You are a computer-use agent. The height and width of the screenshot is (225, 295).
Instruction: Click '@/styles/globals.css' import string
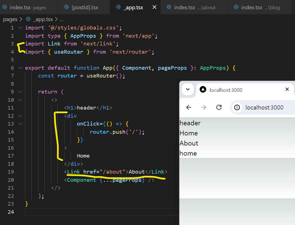83,28
